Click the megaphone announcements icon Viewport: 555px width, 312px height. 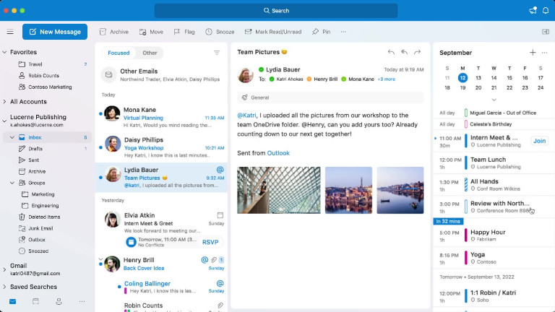click(533, 11)
